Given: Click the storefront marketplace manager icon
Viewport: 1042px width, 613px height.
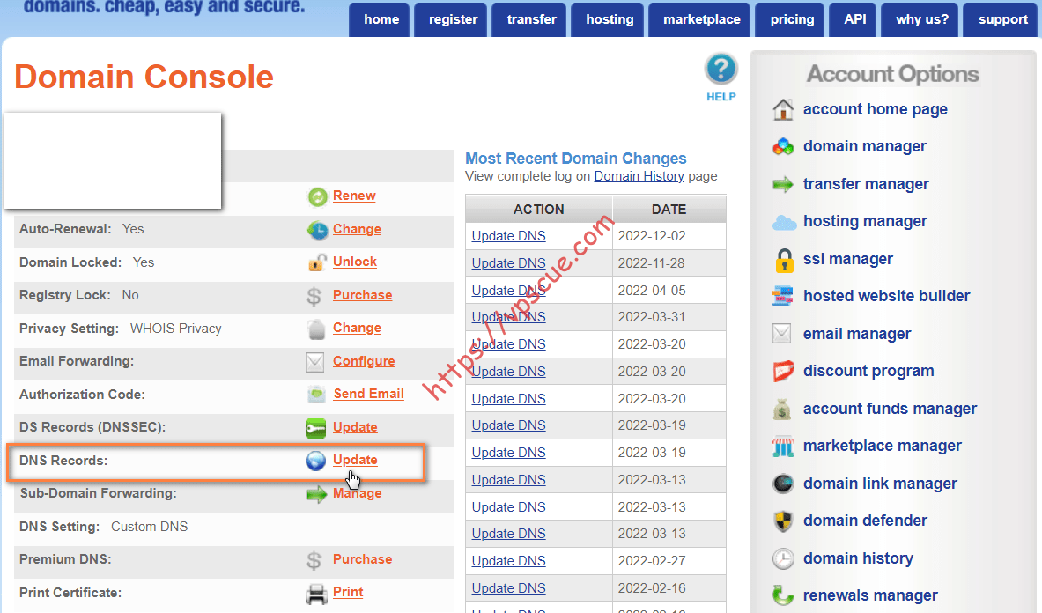Looking at the screenshot, I should (x=784, y=447).
